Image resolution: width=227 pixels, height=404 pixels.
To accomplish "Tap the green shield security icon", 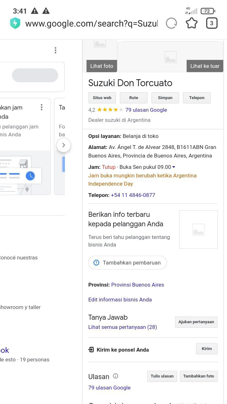I will (15, 23).
